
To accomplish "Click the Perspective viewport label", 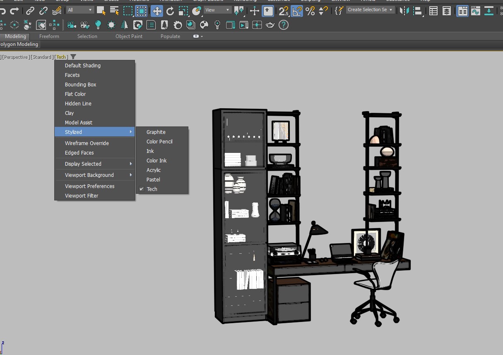I will (16, 57).
